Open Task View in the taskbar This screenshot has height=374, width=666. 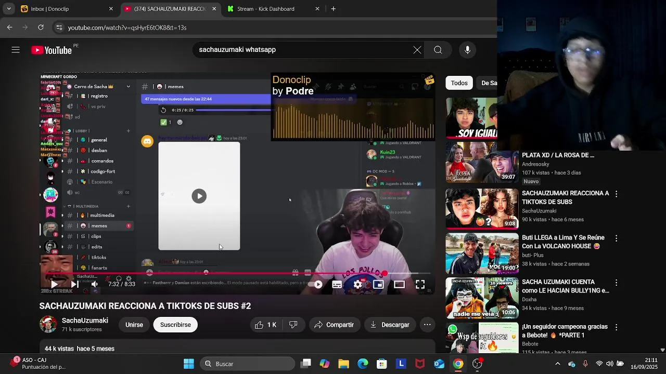pos(306,364)
